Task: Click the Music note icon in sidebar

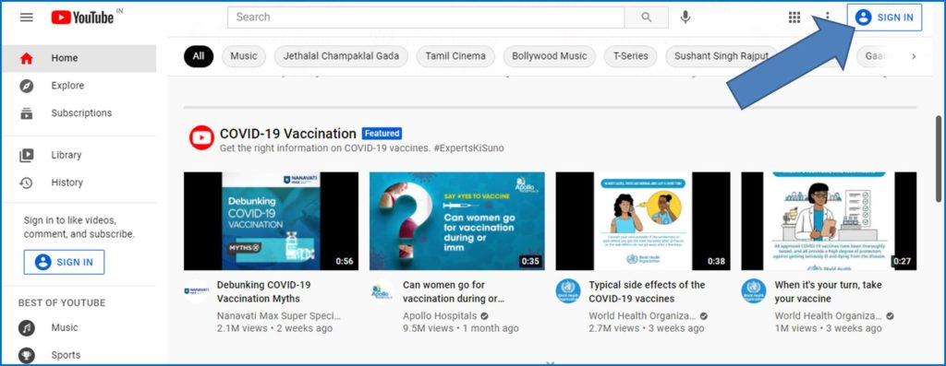Action: click(x=27, y=328)
